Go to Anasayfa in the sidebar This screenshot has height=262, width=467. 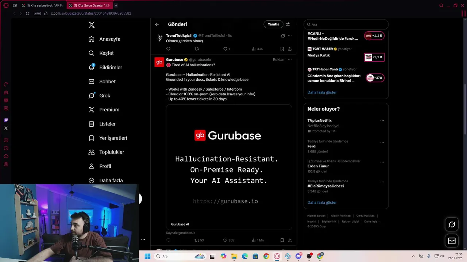click(104, 39)
